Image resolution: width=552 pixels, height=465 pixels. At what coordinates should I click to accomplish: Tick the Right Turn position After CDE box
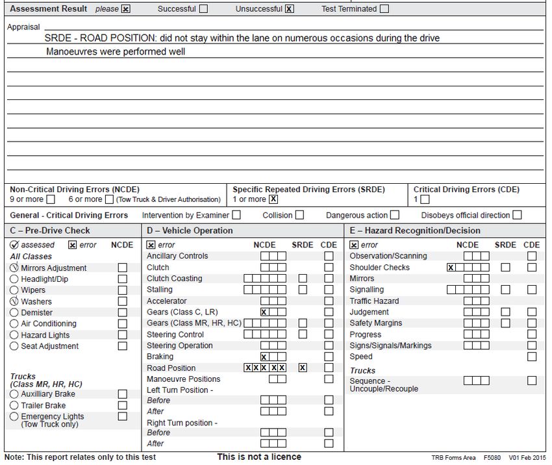pyautogui.click(x=329, y=443)
